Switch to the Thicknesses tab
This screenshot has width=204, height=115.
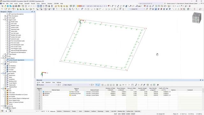[67, 111]
